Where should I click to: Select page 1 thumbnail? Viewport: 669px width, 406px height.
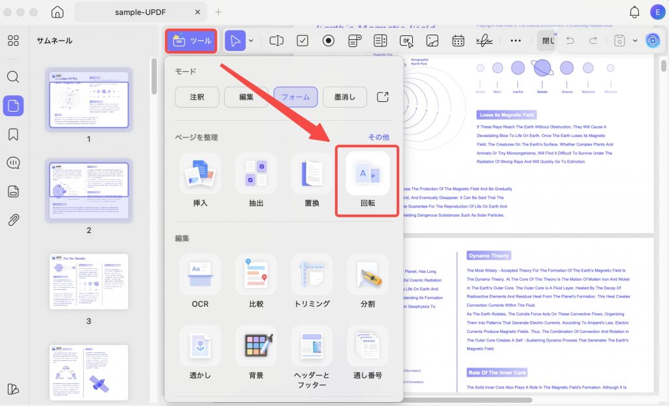click(x=89, y=99)
